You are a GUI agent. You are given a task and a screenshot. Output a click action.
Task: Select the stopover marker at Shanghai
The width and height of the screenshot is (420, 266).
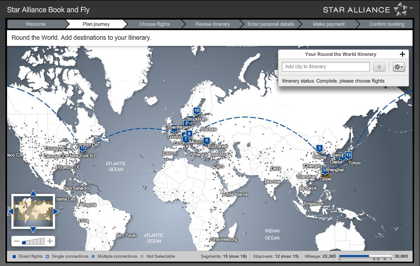[324, 170]
